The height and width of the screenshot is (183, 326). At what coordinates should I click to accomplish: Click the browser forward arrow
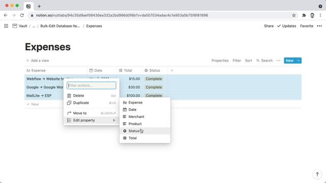[x=14, y=15]
